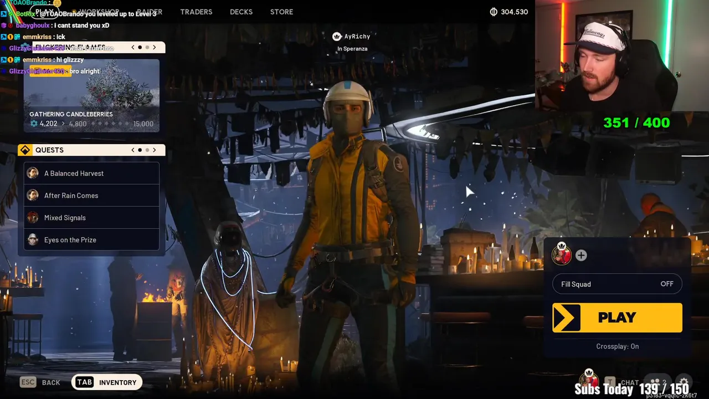Click the emmkriss: ick chat message
The image size is (709, 399).
tap(33, 37)
